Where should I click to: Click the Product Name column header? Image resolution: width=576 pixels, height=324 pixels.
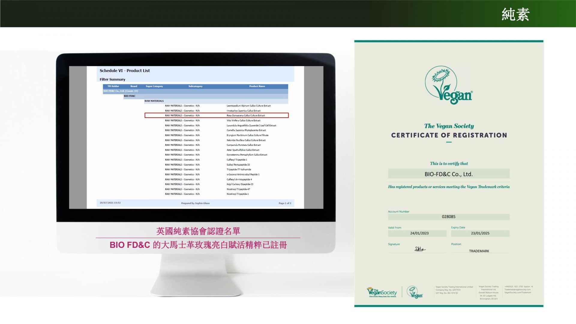point(257,86)
